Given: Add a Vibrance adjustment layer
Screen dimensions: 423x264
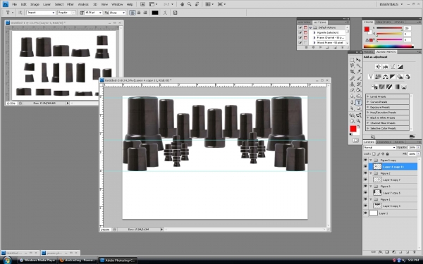Looking at the screenshot, I should tap(371, 77).
